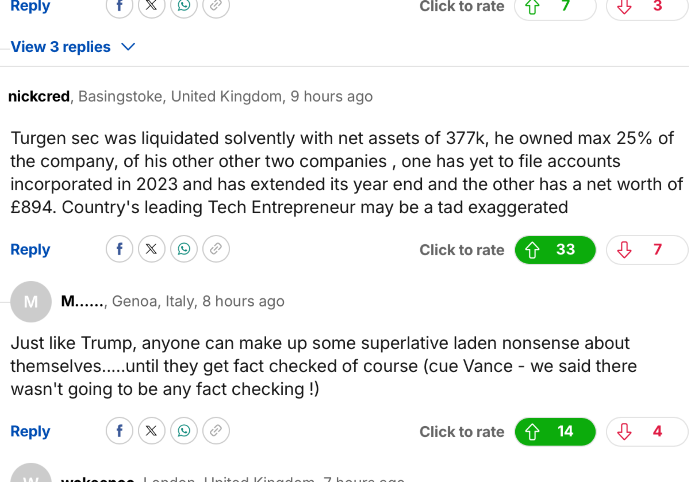
Task: Open the M...... username profile
Action: click(82, 301)
